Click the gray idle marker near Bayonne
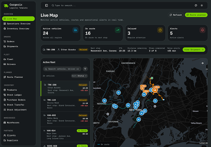This screenshot has height=147, width=211. point(108,114)
